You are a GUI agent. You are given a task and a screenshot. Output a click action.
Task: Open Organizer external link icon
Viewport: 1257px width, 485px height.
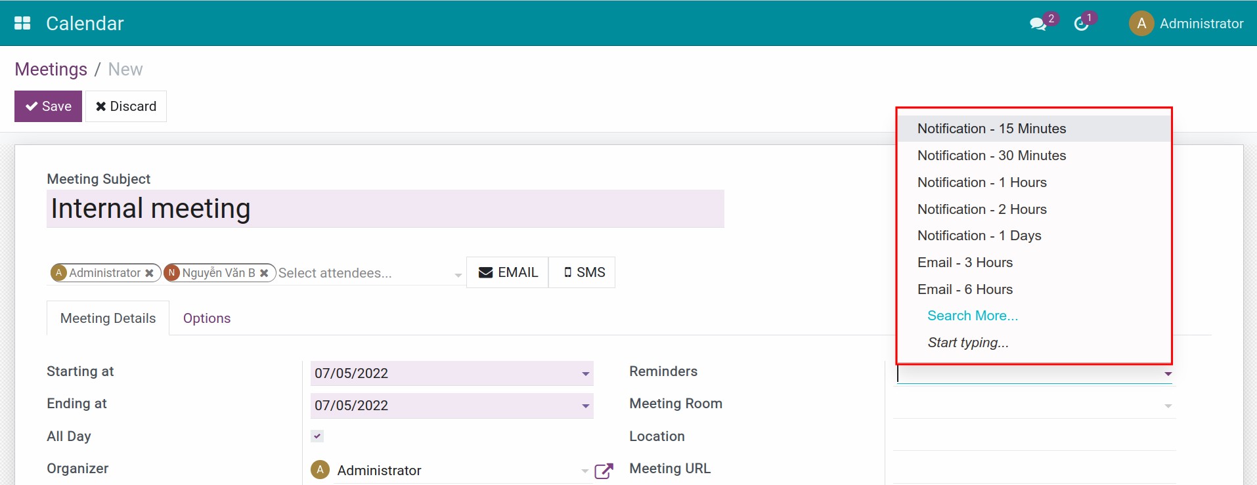pyautogui.click(x=604, y=471)
